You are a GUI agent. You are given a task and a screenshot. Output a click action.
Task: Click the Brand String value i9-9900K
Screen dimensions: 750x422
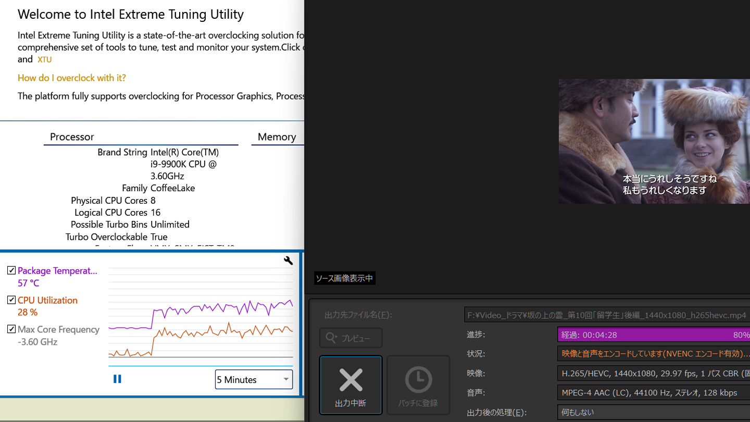click(184, 164)
